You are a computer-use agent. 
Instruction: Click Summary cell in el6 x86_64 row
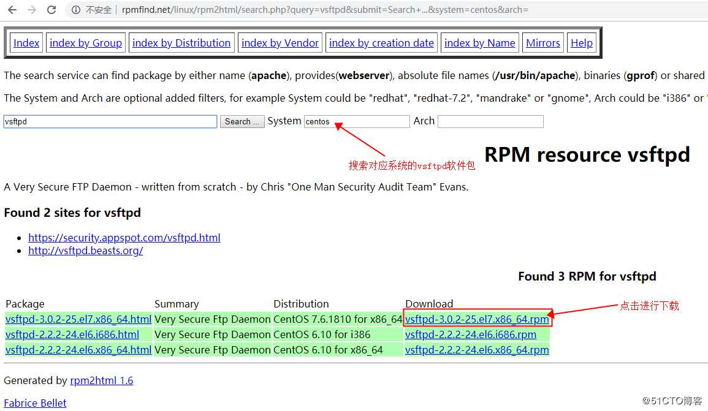coord(212,350)
